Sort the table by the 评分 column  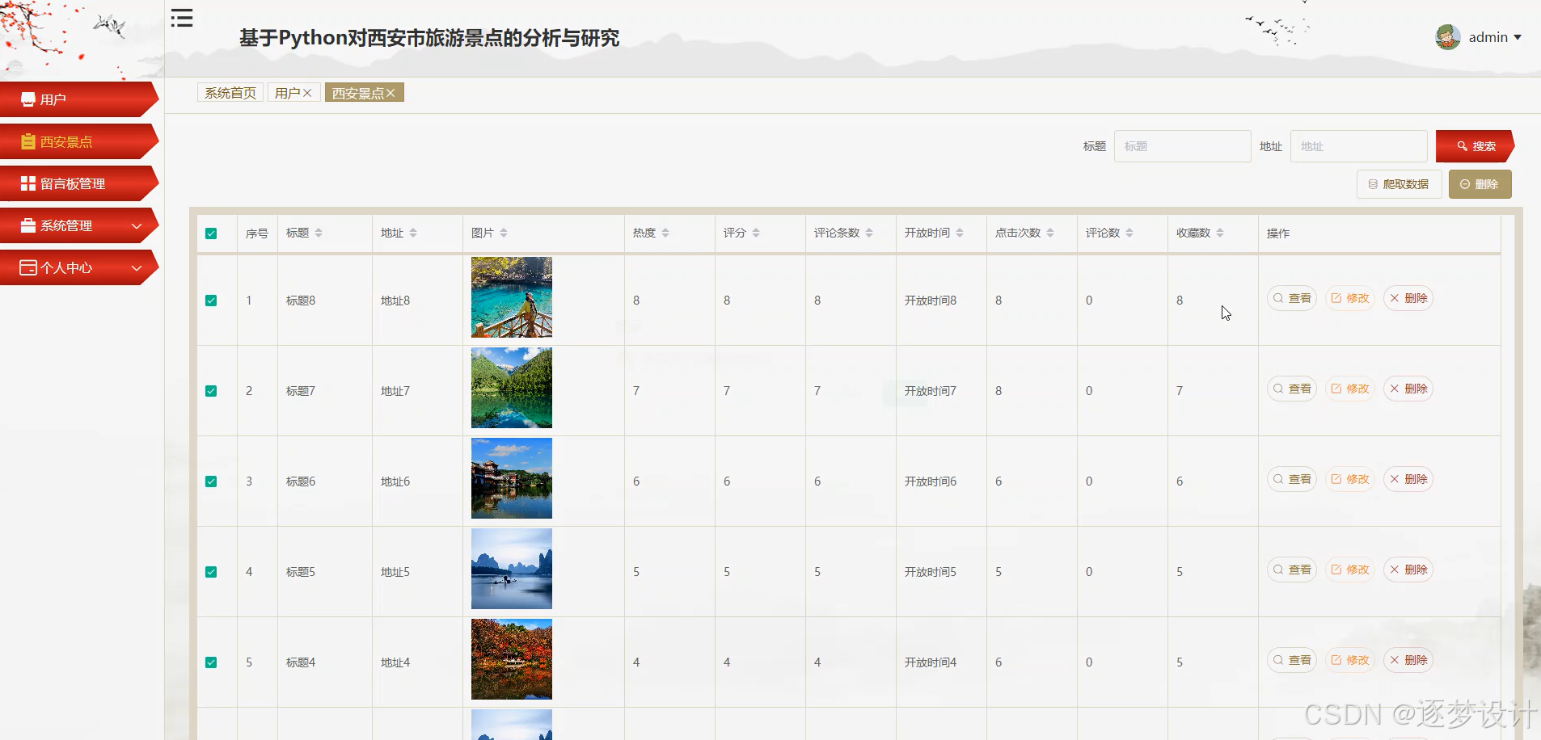(x=756, y=233)
